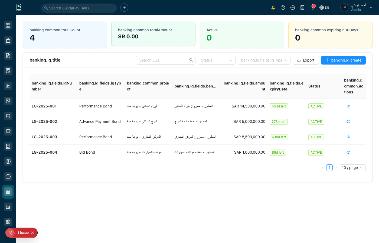Open the banking.lg.fields.lgType dropdown
Screen dimensions: 379x243
tap(264, 60)
